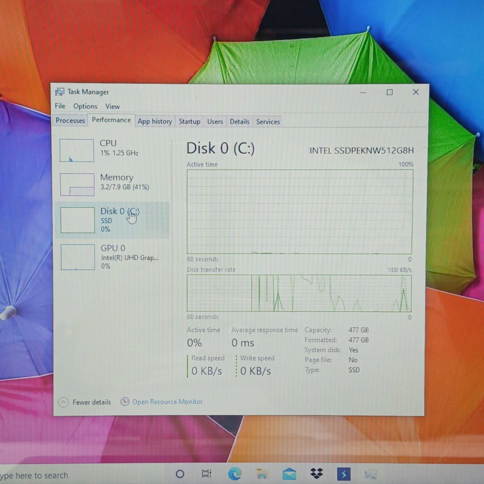484x484 pixels.
Task: Collapse view with Fewer details
Action: coord(85,402)
